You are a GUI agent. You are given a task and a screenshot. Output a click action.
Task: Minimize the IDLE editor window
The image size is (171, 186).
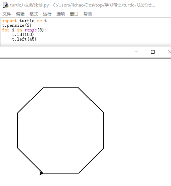pyautogui.click(x=167, y=5)
